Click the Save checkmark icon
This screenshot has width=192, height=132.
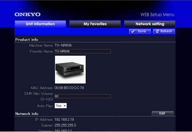[133, 31]
